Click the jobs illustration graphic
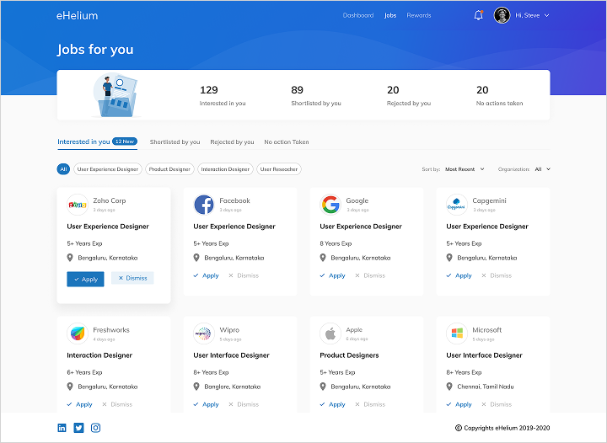The image size is (607, 443). point(115,95)
